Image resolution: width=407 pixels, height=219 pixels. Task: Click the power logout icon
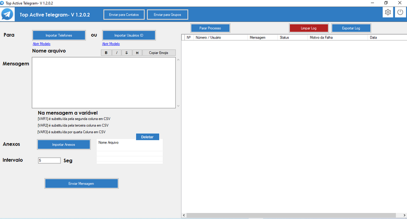pyautogui.click(x=400, y=12)
